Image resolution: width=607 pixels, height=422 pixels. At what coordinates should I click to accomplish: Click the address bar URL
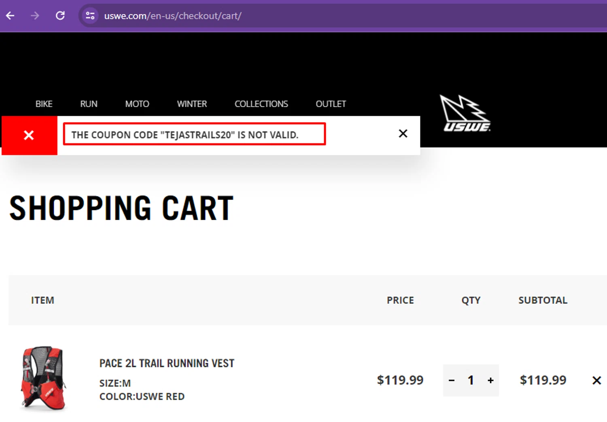point(173,16)
